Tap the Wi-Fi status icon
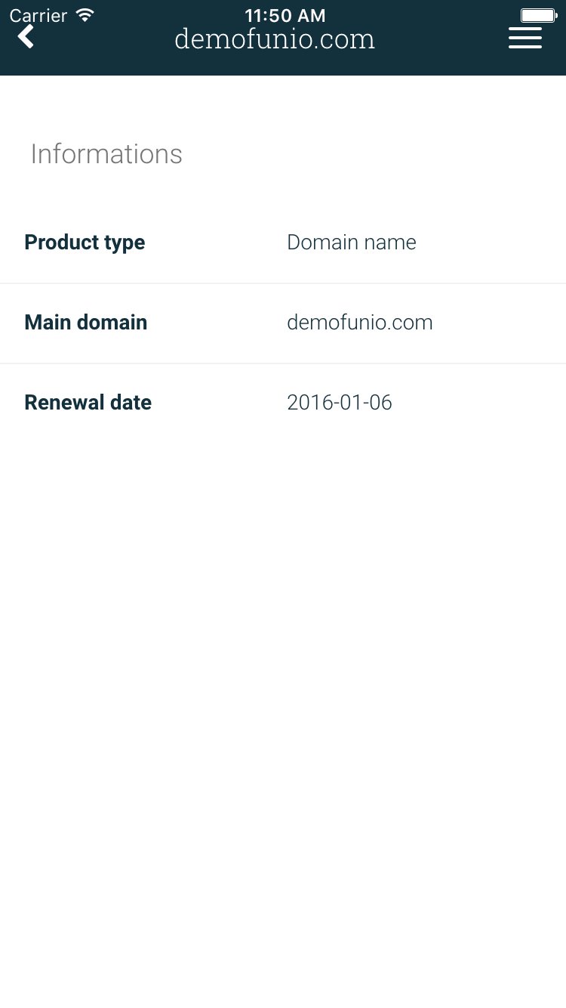 point(85,15)
